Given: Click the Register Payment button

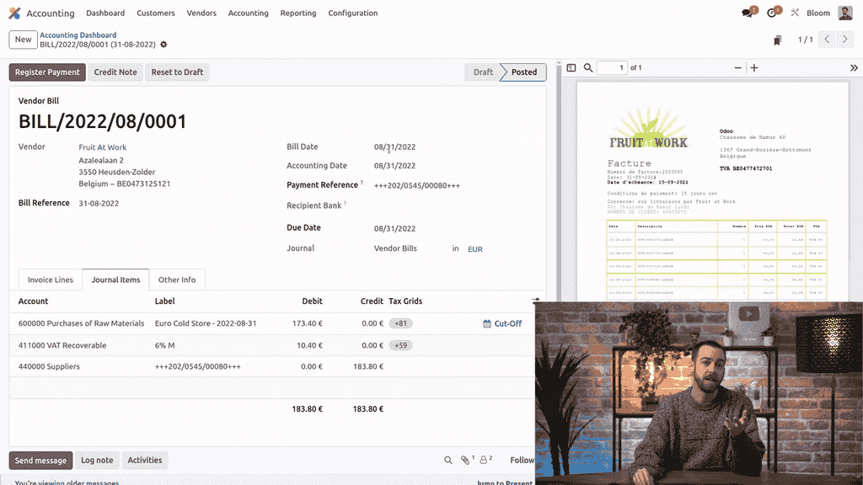Looking at the screenshot, I should [47, 72].
